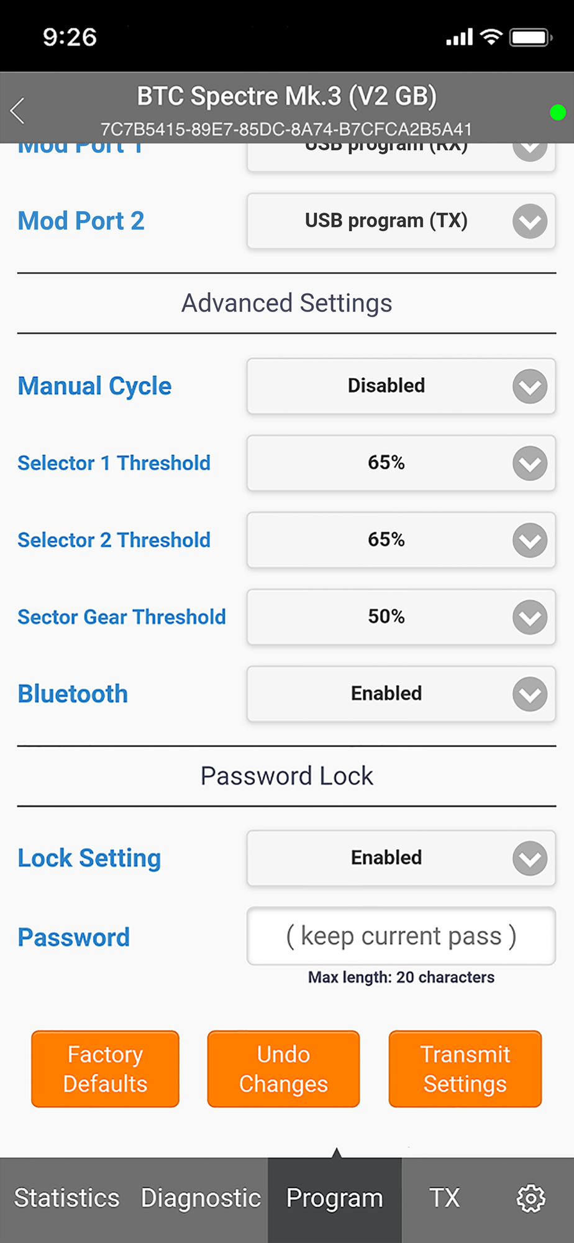Tap the cellular signal bars
Screen dimensions: 574x1243
pos(459,37)
